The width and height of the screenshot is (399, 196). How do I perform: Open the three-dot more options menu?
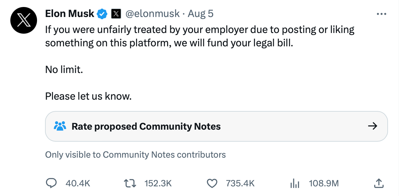point(381,14)
